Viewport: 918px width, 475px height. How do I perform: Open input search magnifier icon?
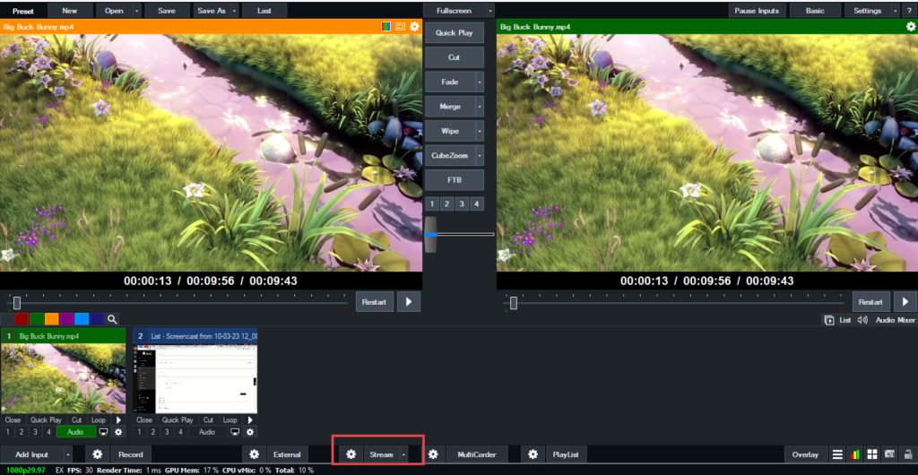(x=112, y=319)
